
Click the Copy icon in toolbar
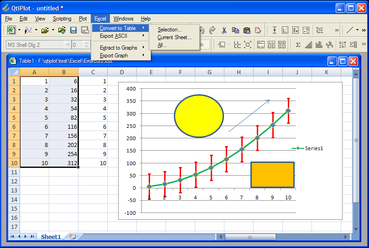click(x=235, y=30)
